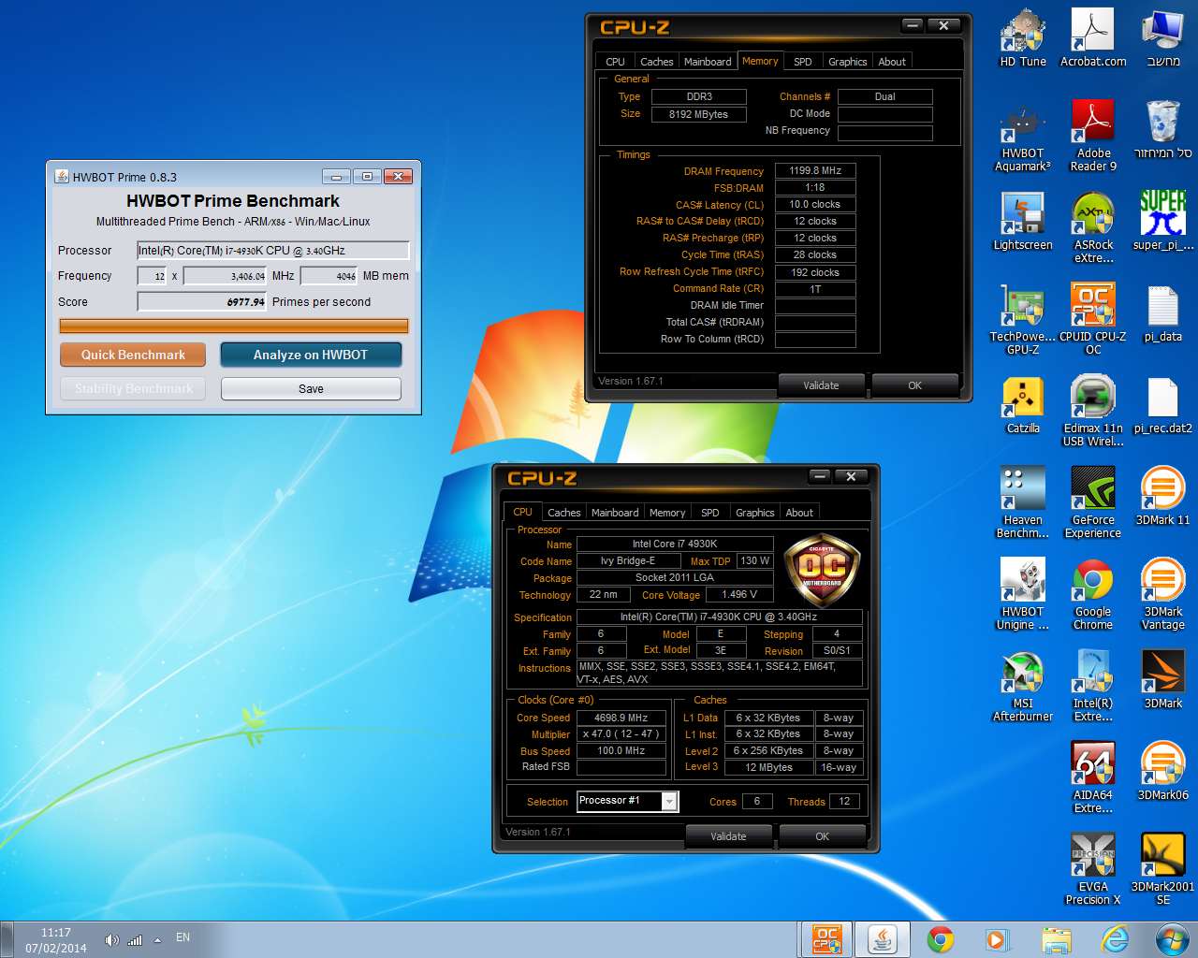Open the pi_rec.dat2 file icon
The image size is (1198, 958).
click(x=1163, y=405)
